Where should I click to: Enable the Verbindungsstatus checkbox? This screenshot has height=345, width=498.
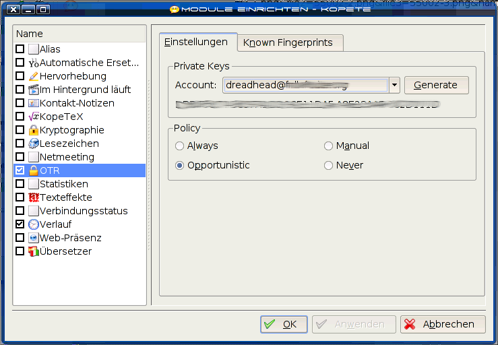[x=20, y=211]
